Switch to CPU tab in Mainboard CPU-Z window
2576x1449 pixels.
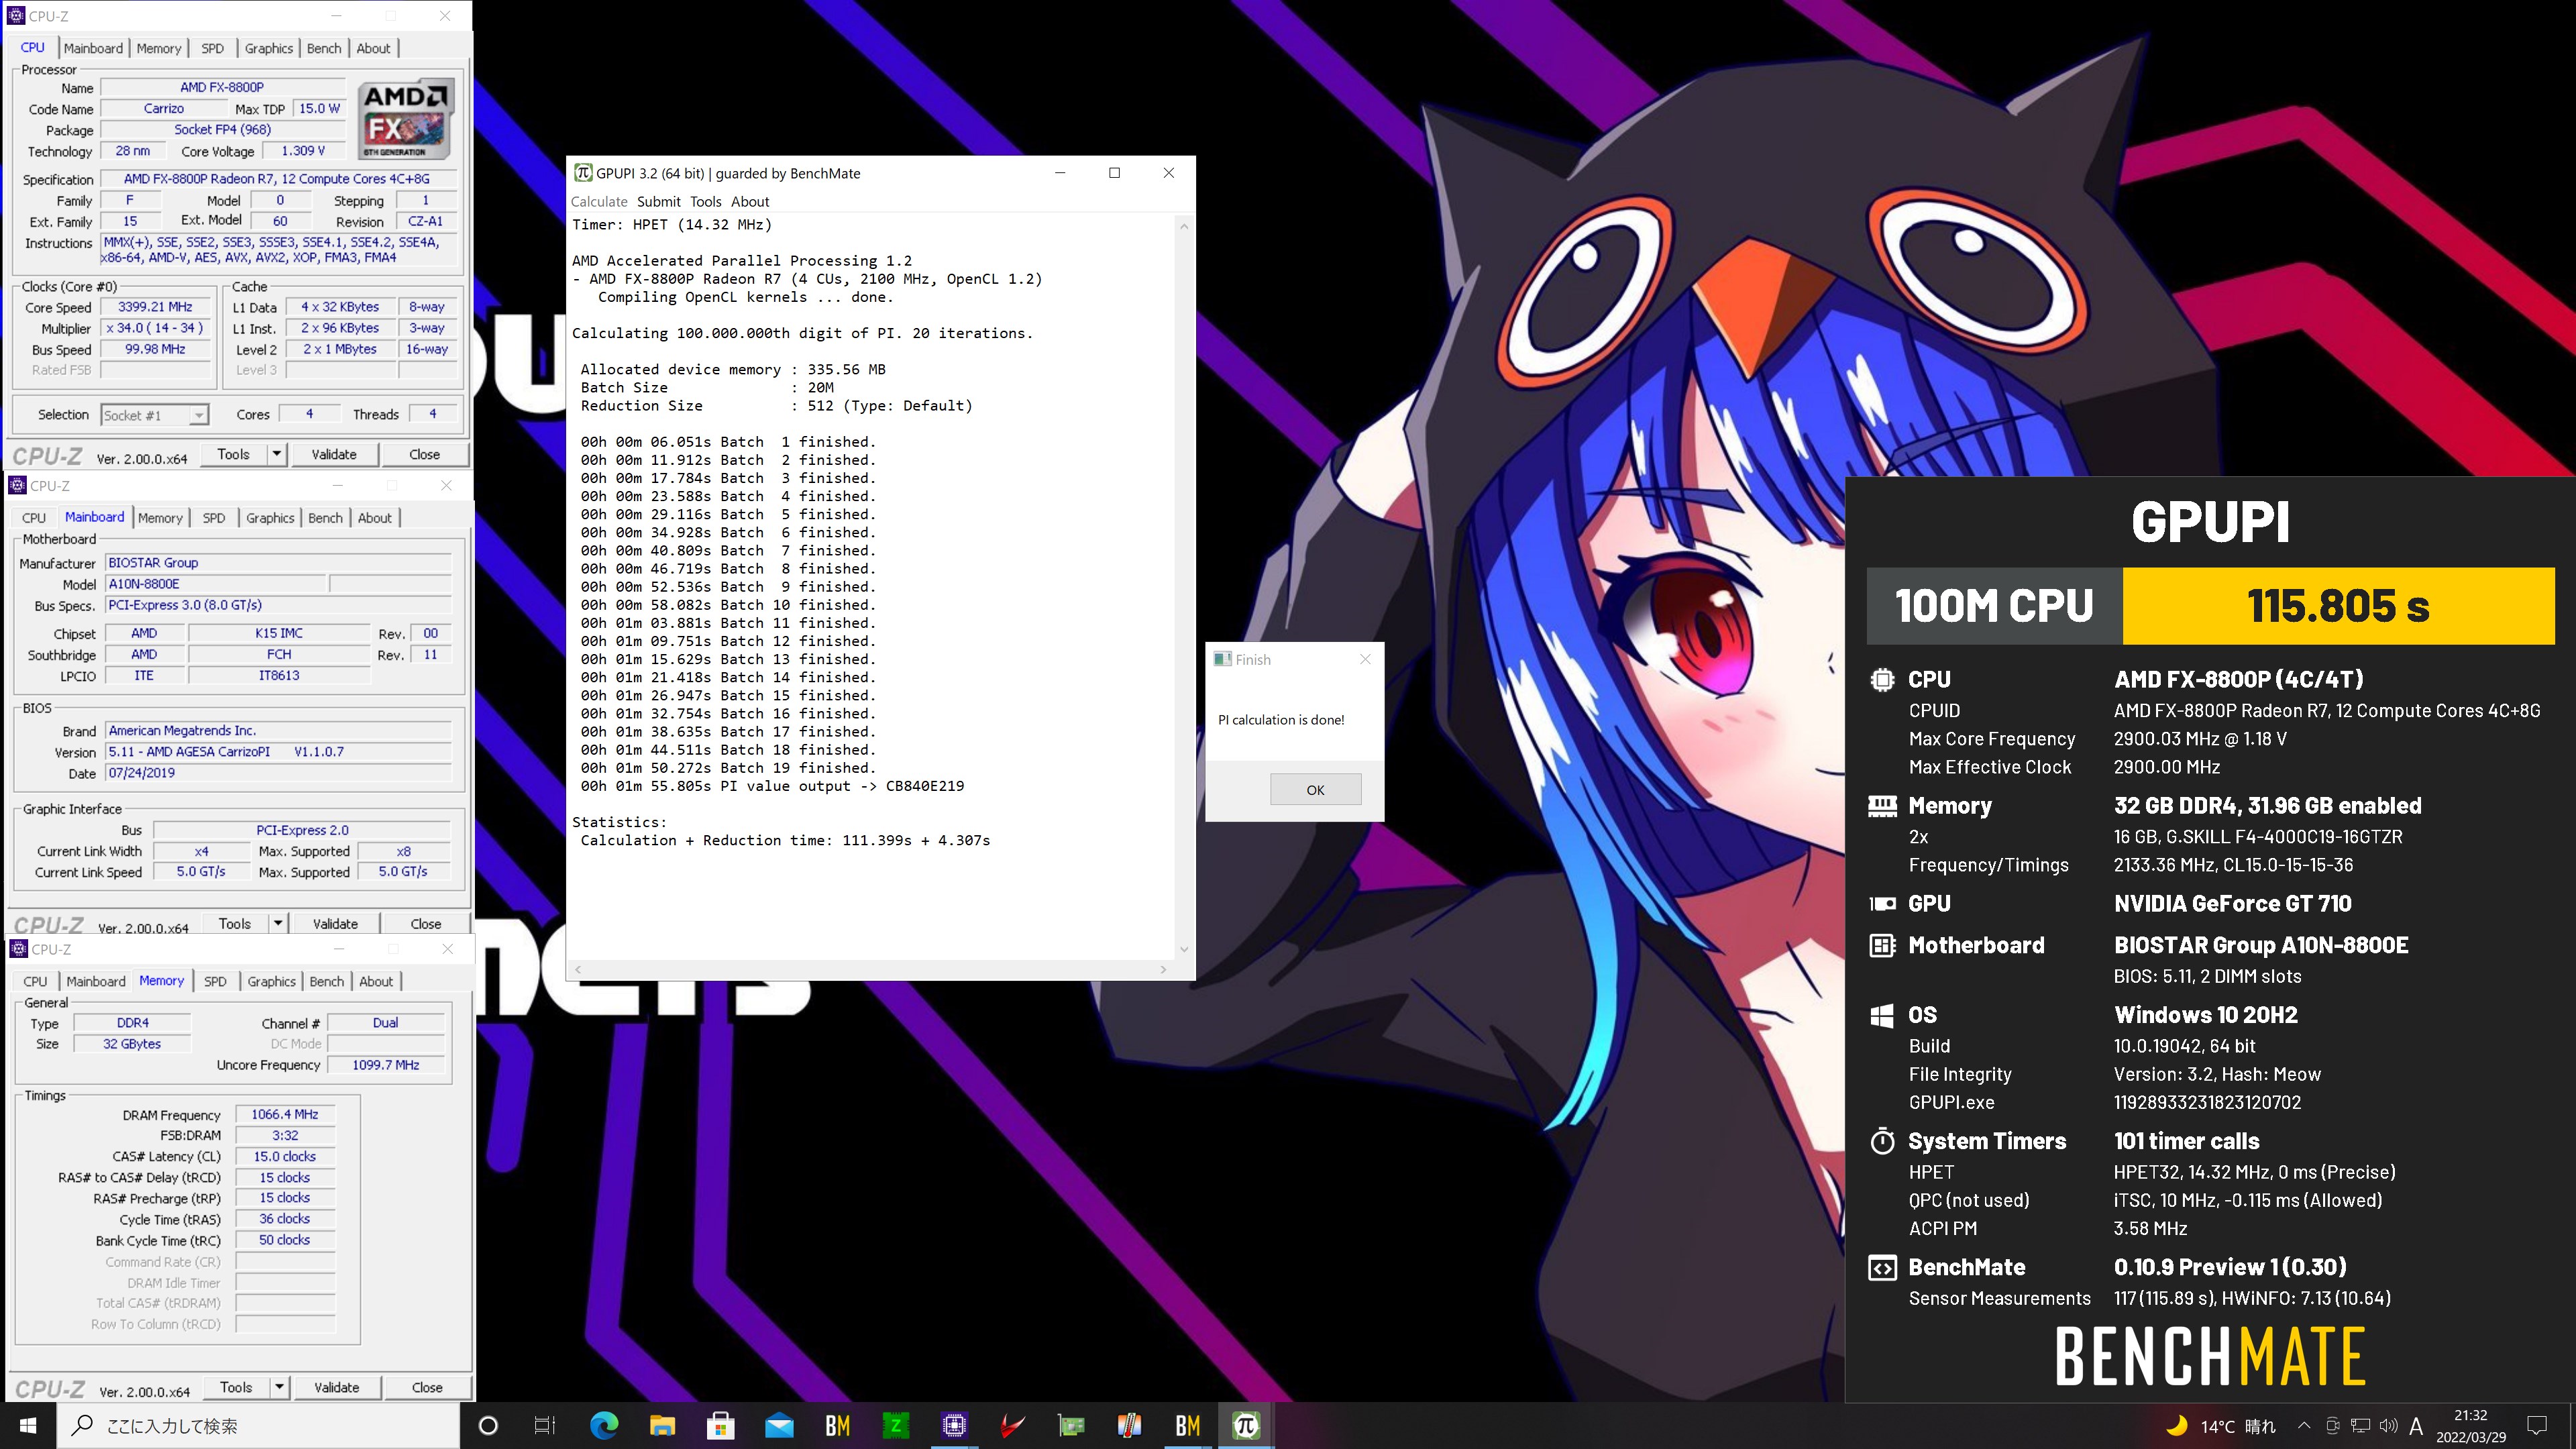[x=34, y=518]
